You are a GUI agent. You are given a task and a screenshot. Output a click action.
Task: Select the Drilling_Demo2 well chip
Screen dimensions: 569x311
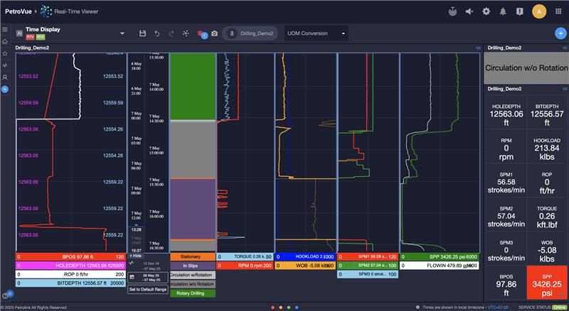coord(252,33)
